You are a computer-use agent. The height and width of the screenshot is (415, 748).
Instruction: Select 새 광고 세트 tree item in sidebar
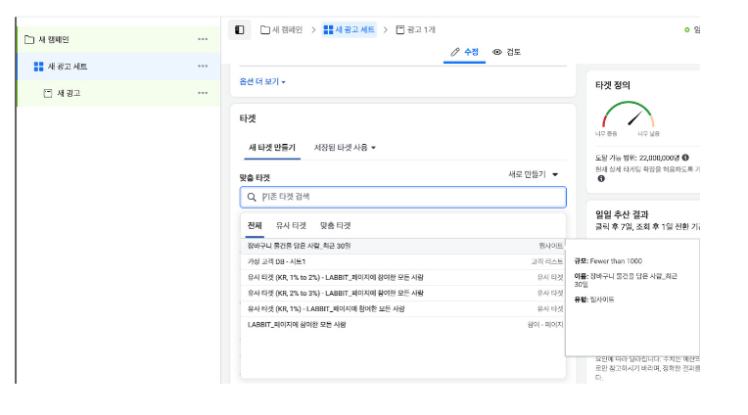[x=118, y=67]
